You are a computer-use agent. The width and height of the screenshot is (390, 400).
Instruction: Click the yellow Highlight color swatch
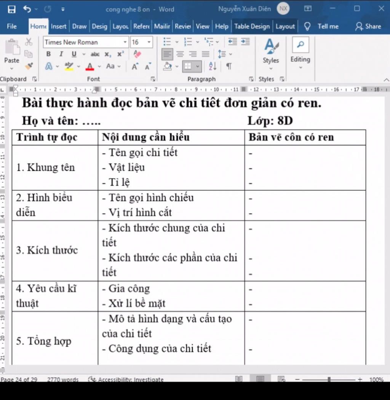69,69
